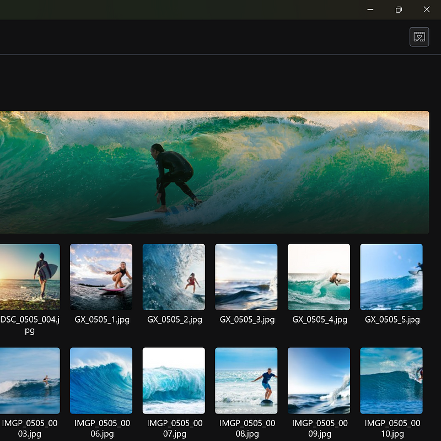Open the GX_0505_2.jpg thumbnail image

[174, 277]
